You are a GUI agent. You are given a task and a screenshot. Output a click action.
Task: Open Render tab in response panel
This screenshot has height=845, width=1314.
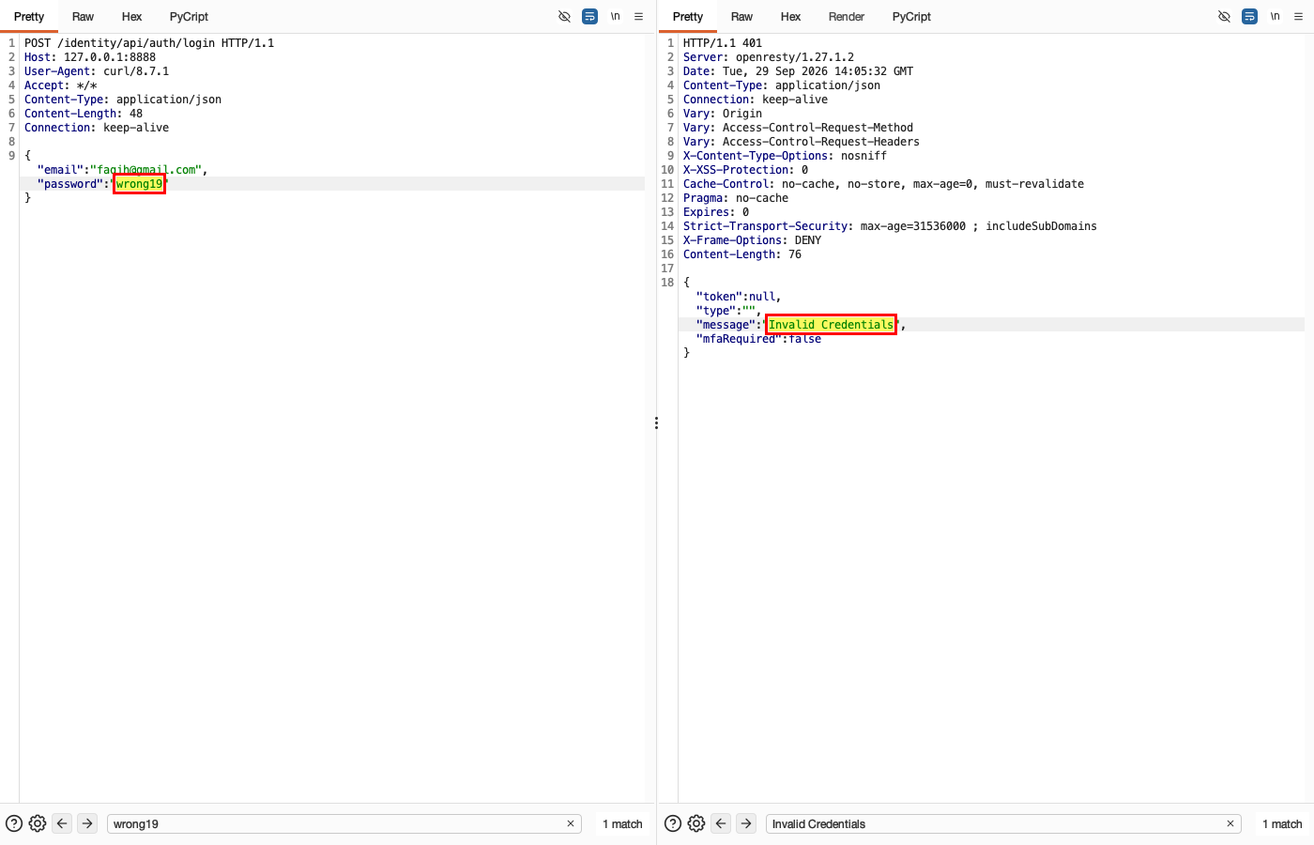847,17
